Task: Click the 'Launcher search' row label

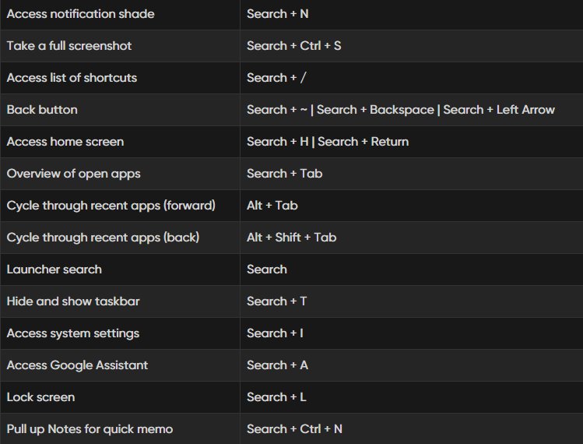Action: coord(54,270)
